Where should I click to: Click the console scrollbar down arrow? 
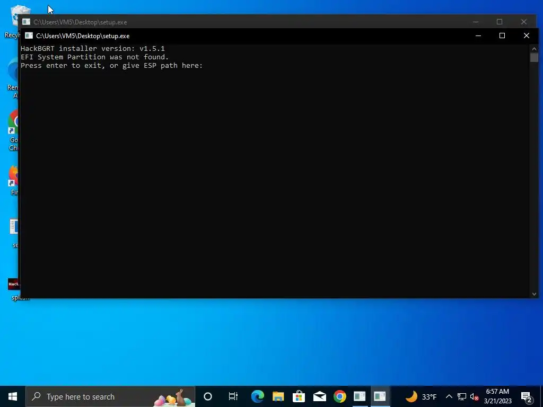tap(534, 294)
